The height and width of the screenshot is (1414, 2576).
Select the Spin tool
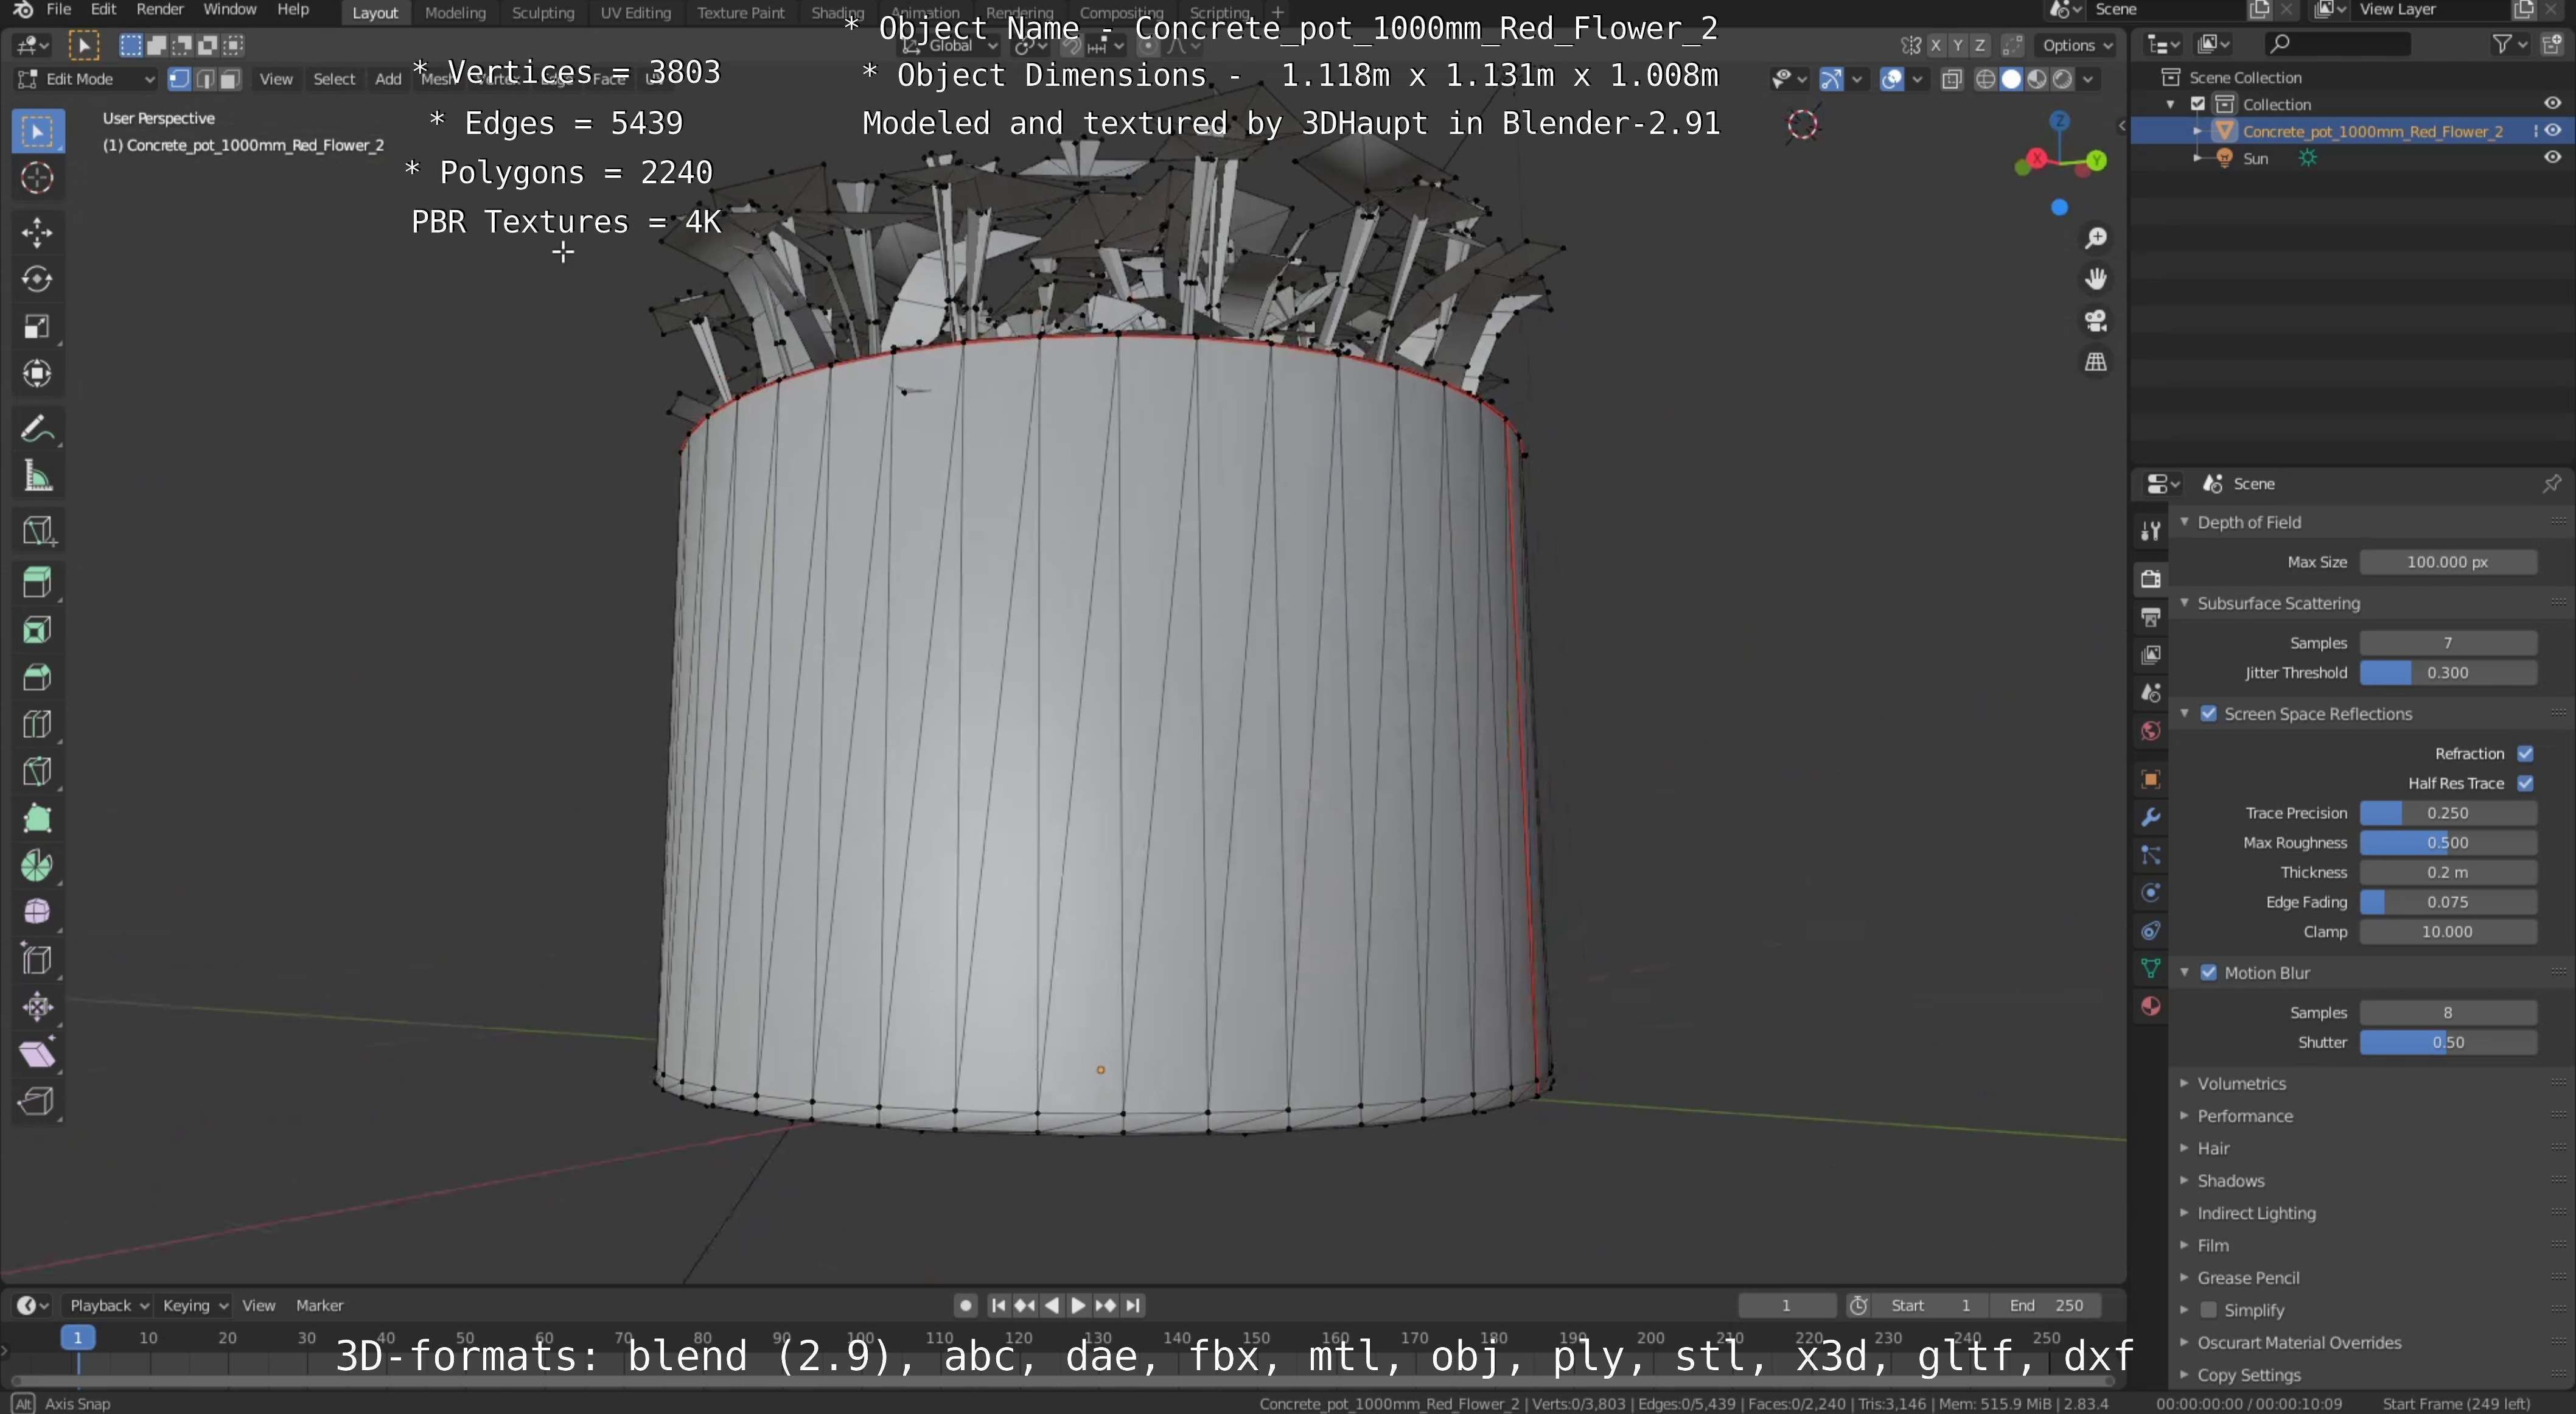tap(37, 866)
